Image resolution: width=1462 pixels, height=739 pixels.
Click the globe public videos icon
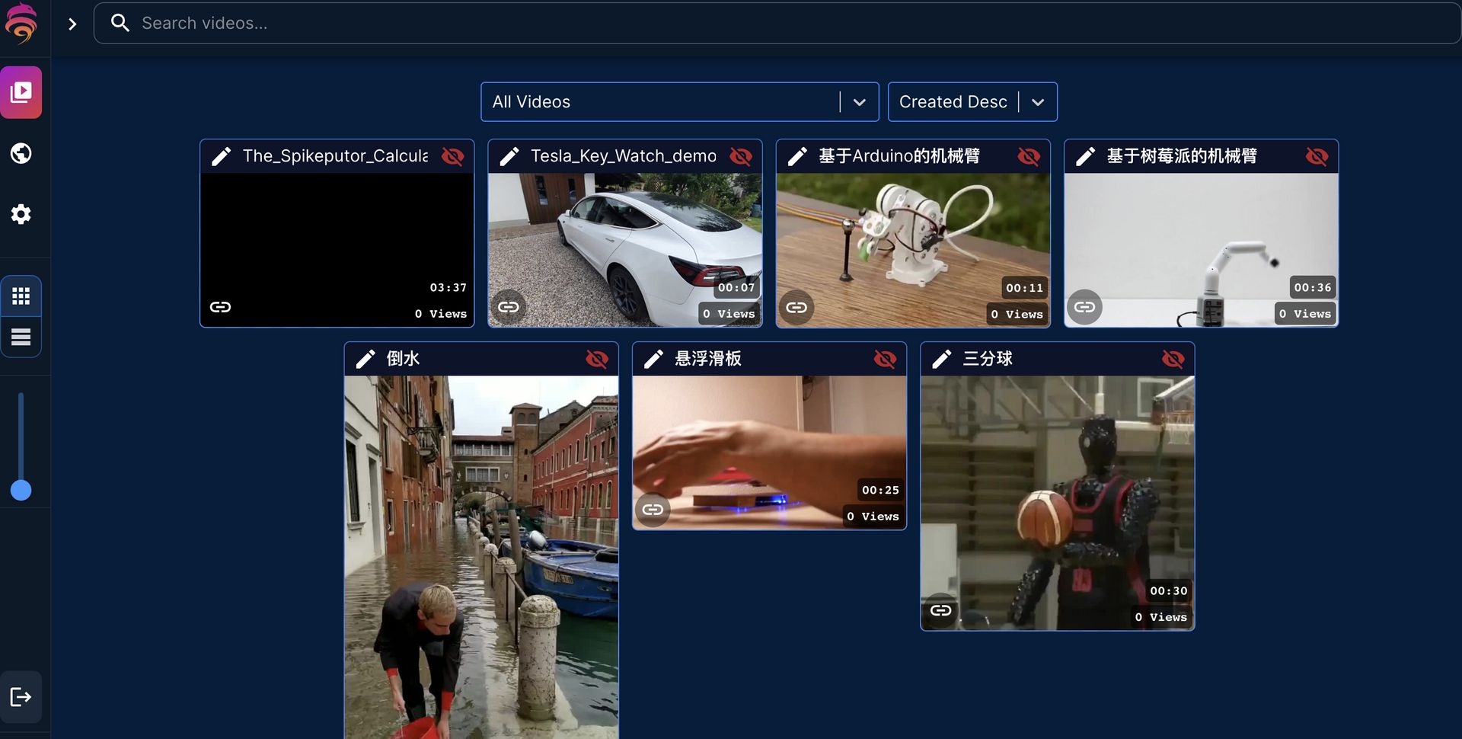click(21, 153)
